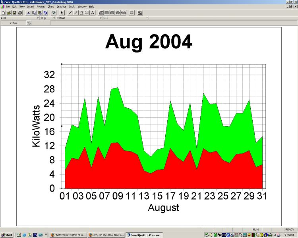Click the New file icon
Screen dimensions: 298x238
(x=3, y=13)
